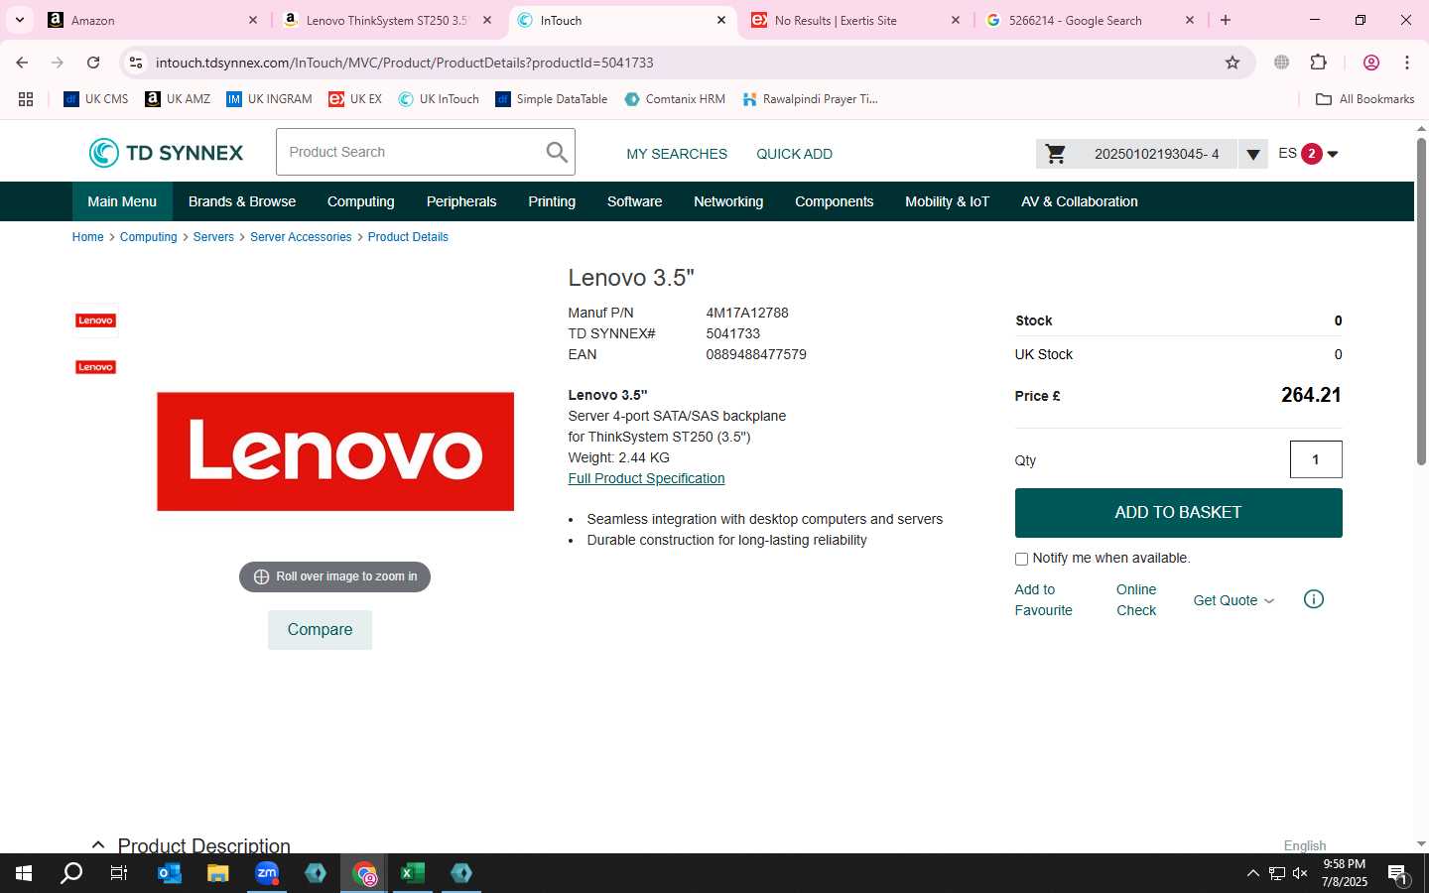Open Mobility & IoT menu

(948, 201)
